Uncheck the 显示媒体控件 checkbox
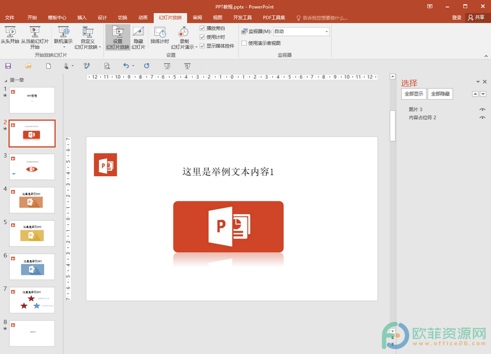Screen dimensions: 491x354 tap(202, 46)
